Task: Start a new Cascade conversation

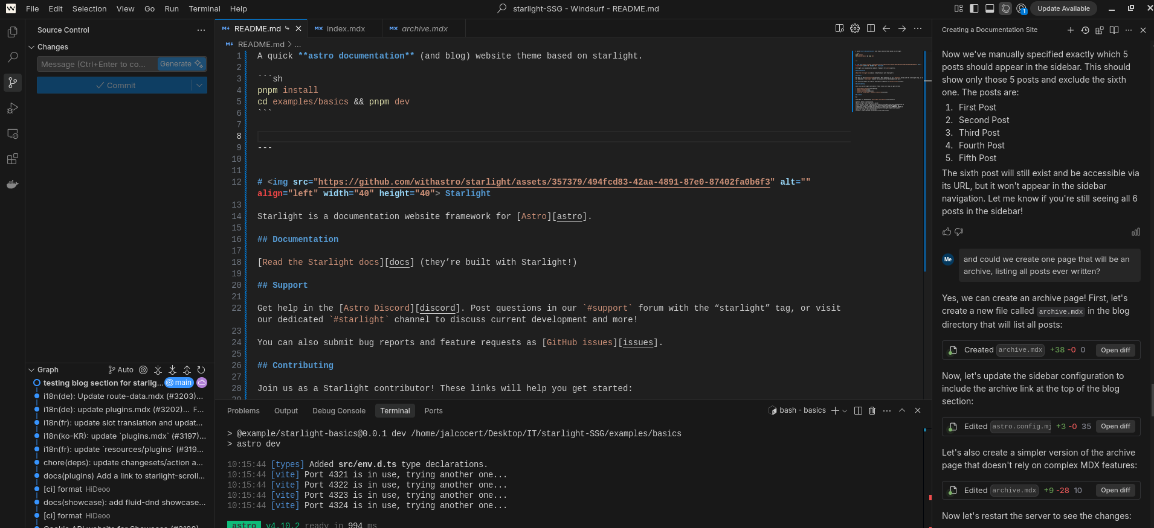Action: (x=1071, y=30)
